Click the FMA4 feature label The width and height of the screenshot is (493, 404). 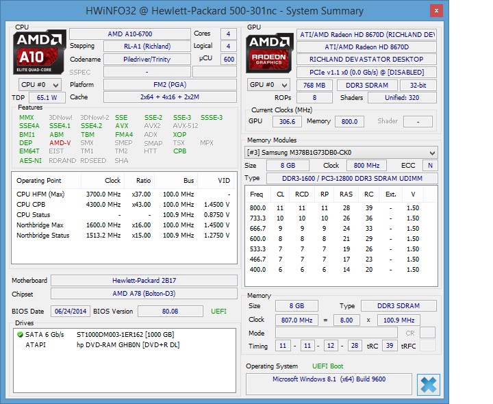click(124, 135)
